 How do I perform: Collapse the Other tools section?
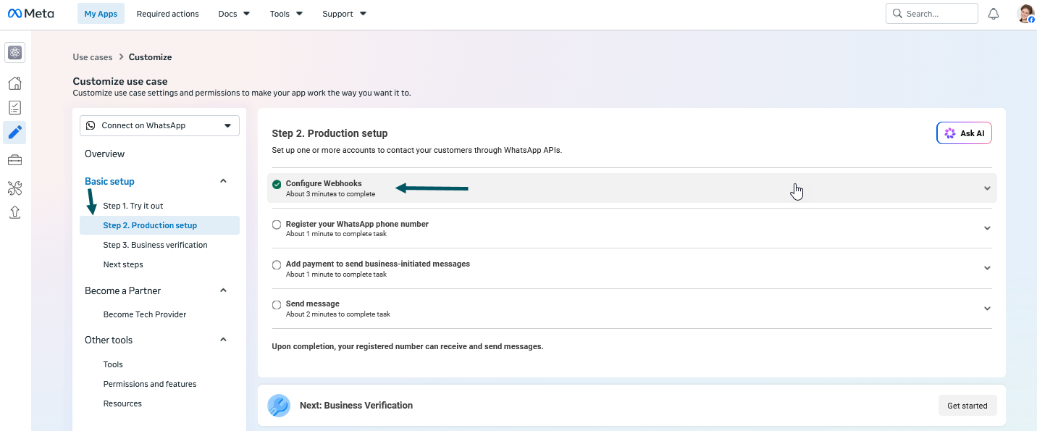click(x=223, y=340)
